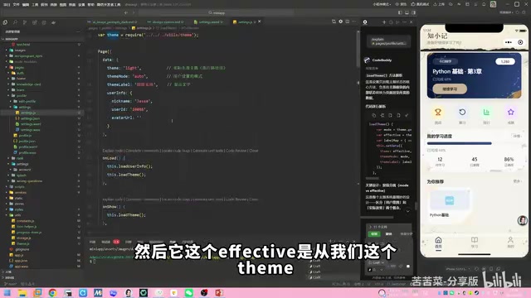531x298 pixels.
Task: Click the split editor icon
Action: 348,22
